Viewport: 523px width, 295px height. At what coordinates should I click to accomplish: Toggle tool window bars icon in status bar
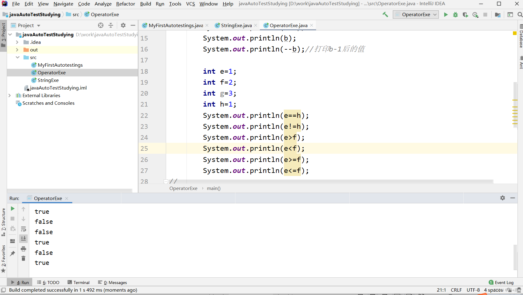(3, 290)
